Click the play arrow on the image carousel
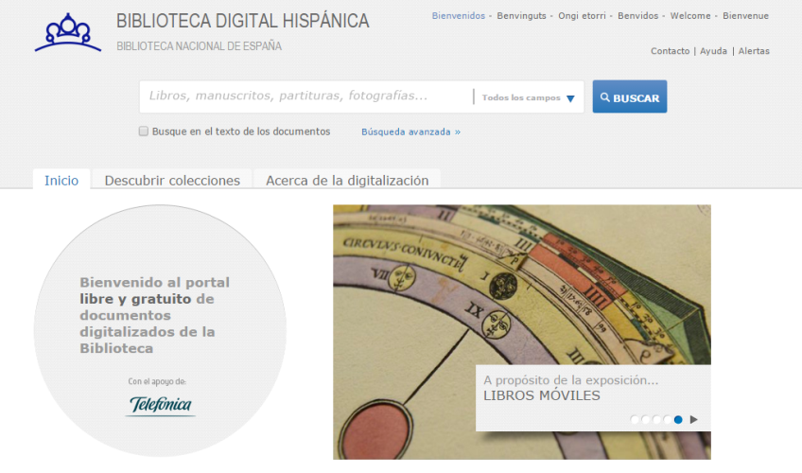This screenshot has width=802, height=473. click(693, 419)
